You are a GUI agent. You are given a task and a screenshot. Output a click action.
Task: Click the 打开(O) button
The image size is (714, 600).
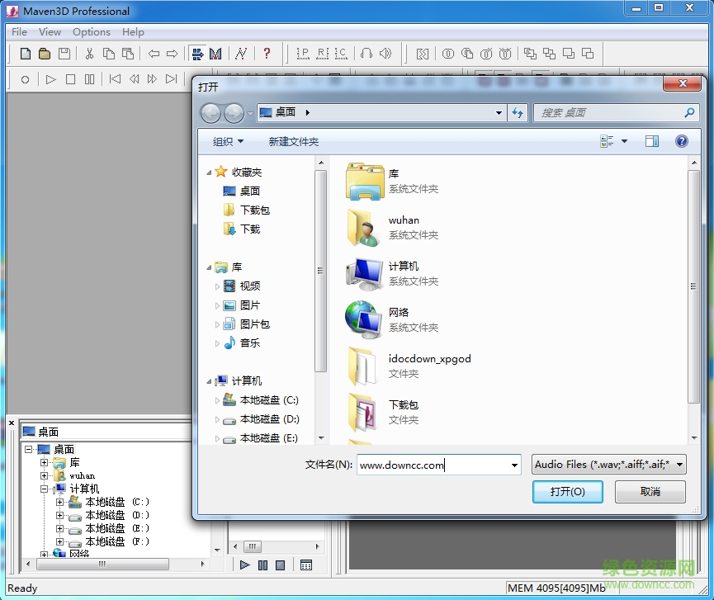567,491
